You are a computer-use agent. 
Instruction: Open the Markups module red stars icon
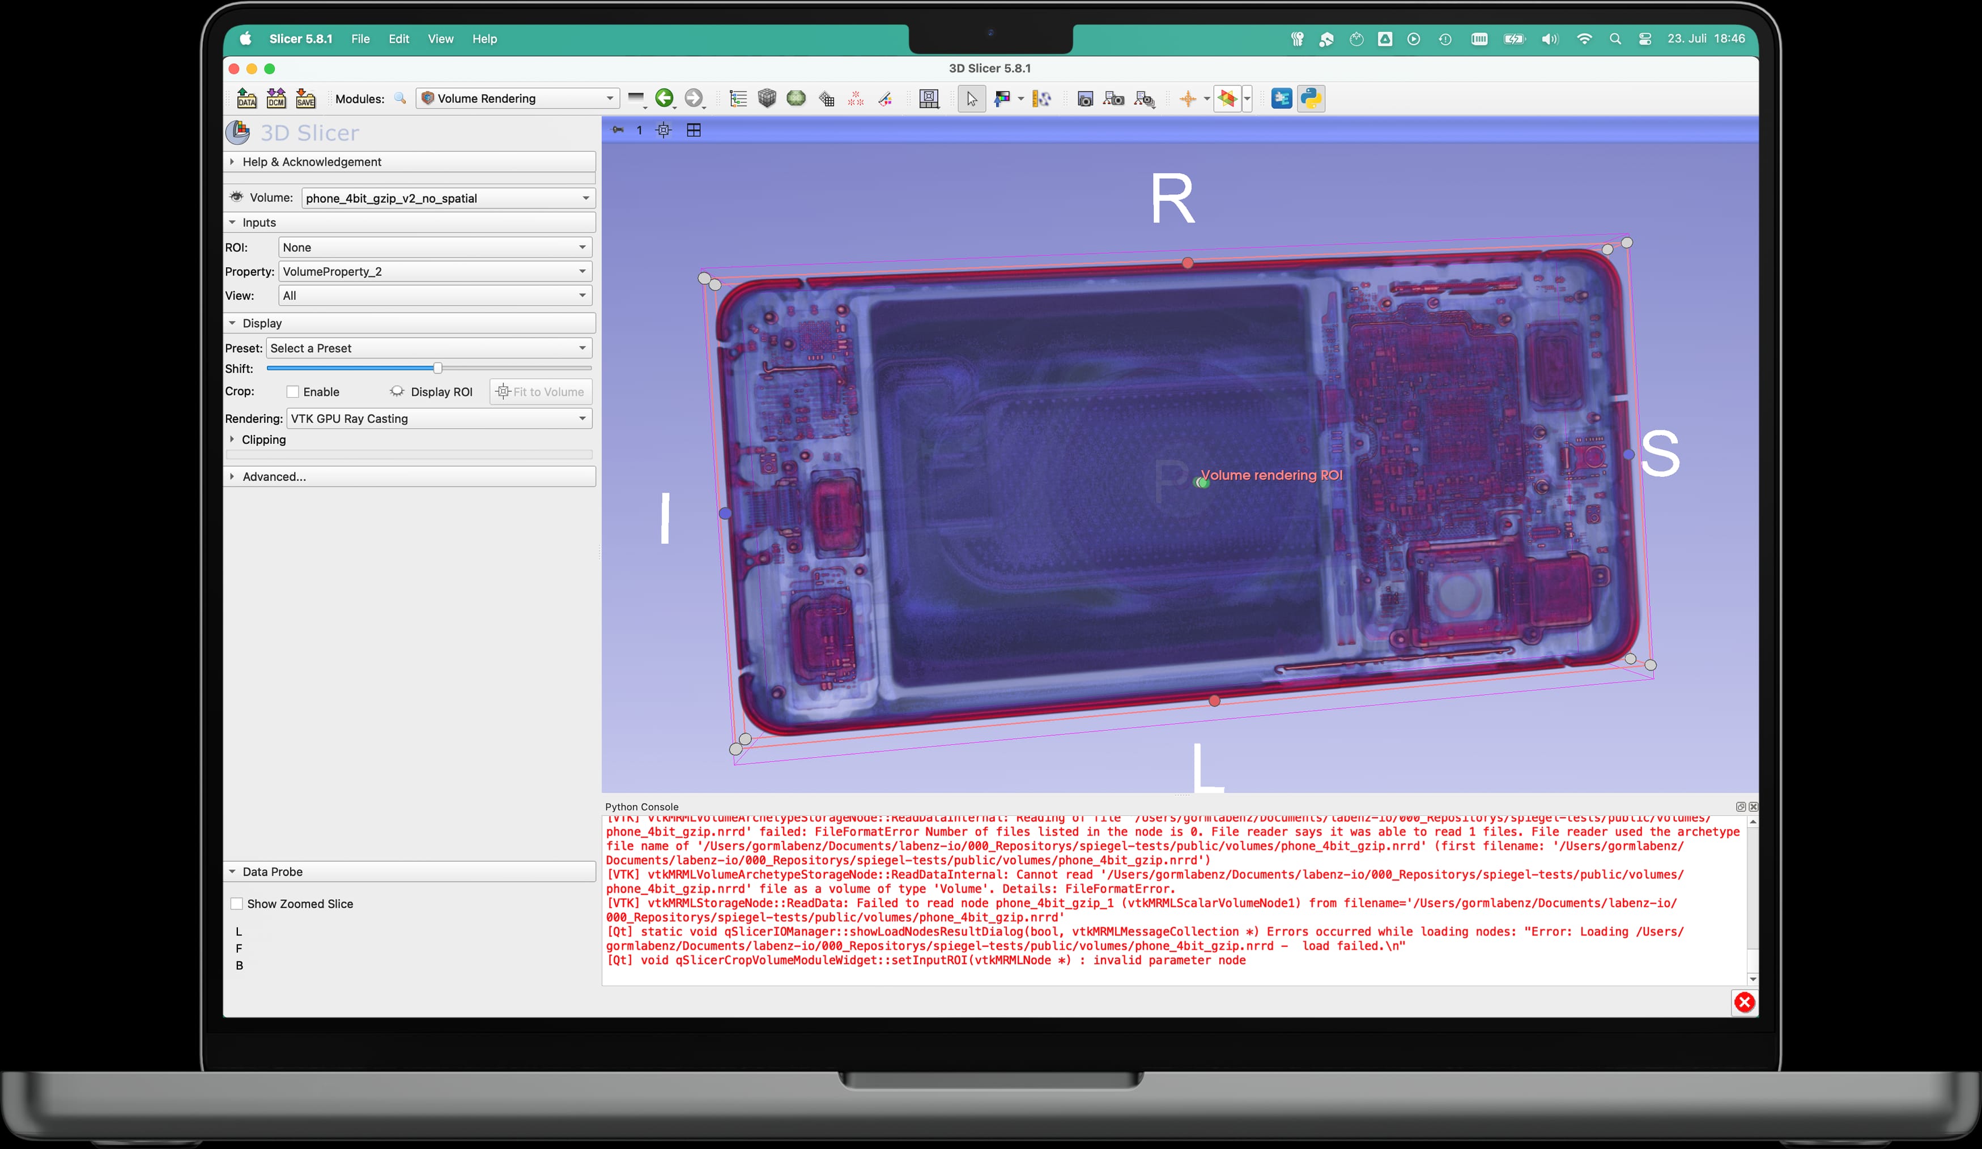point(856,98)
